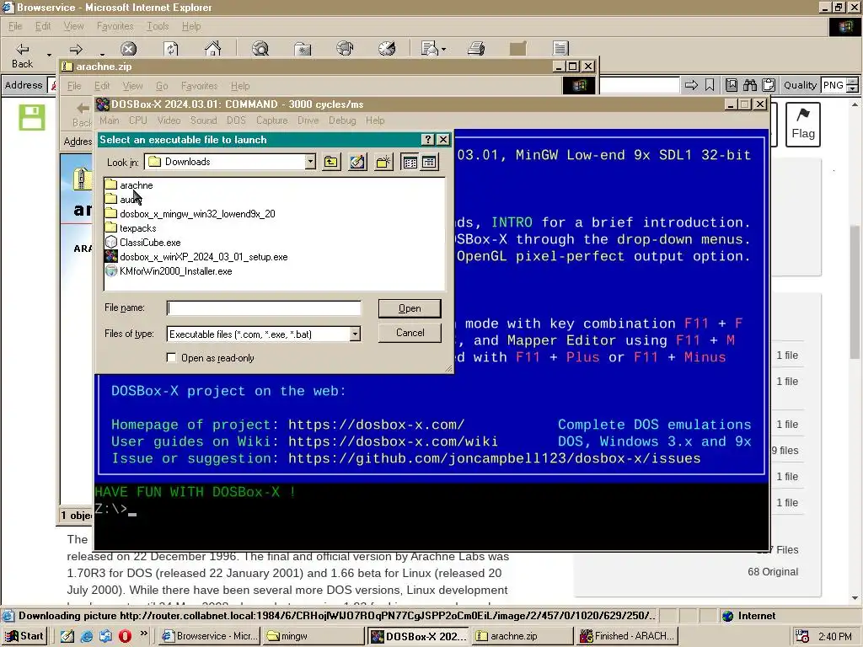Open DOSBox-X Debug menu

pos(342,120)
